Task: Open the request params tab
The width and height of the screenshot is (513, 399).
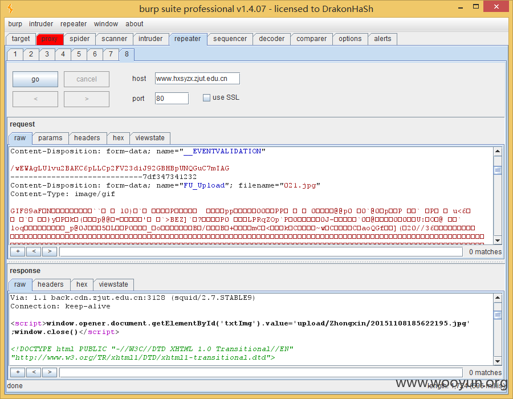Action: pyautogui.click(x=50, y=138)
